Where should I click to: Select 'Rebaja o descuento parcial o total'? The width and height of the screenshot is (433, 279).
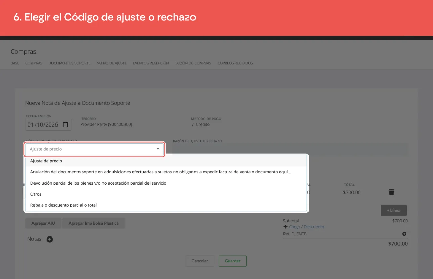pyautogui.click(x=166, y=205)
